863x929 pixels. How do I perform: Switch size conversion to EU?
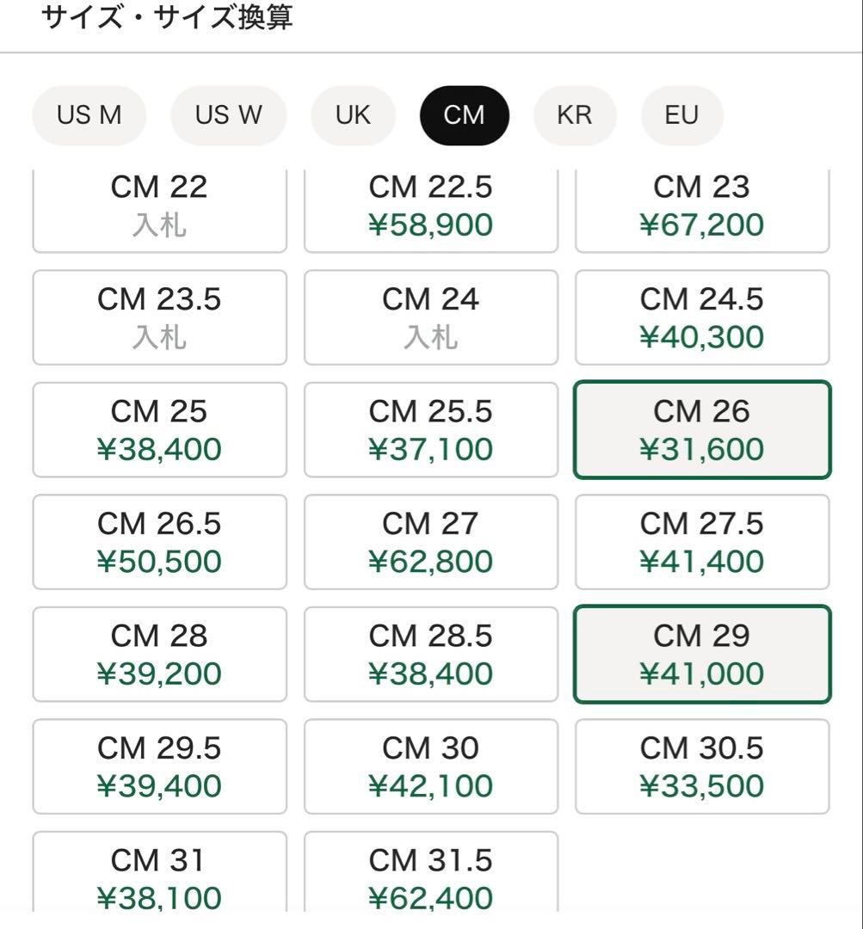[681, 115]
